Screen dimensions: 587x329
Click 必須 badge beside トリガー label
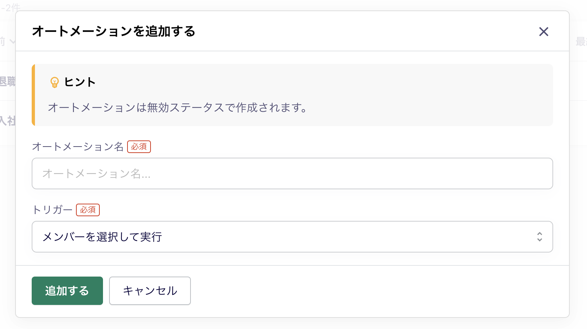88,210
